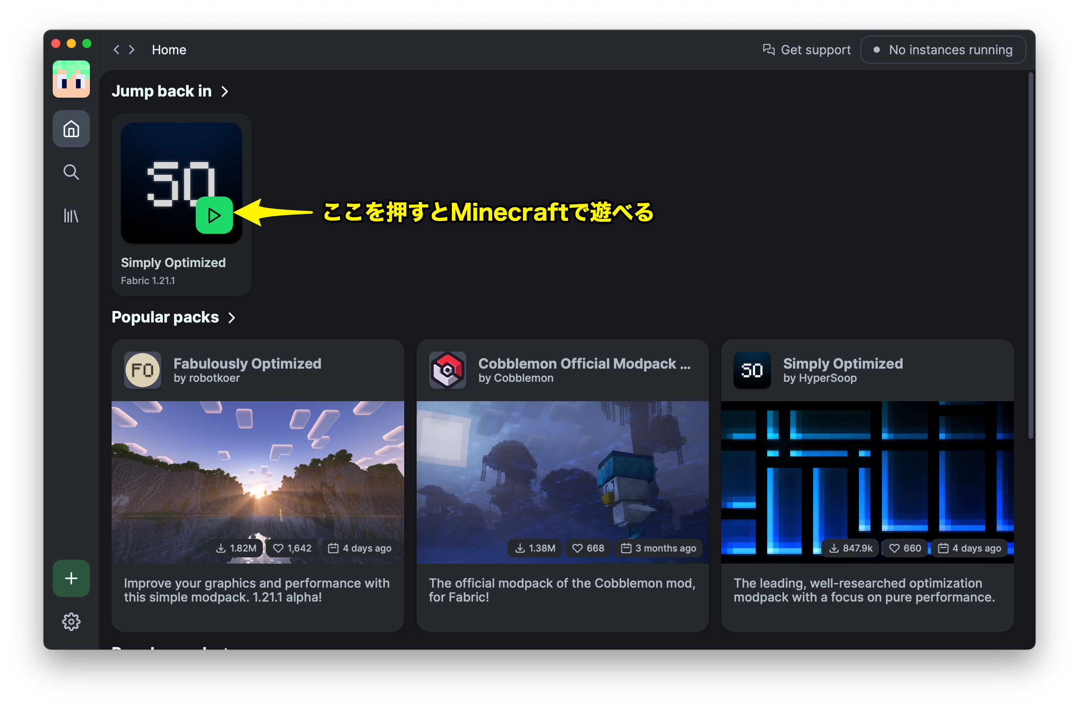Viewport: 1079px width, 707px height.
Task: Click the Cobblemon modpack description text
Action: [x=562, y=590]
